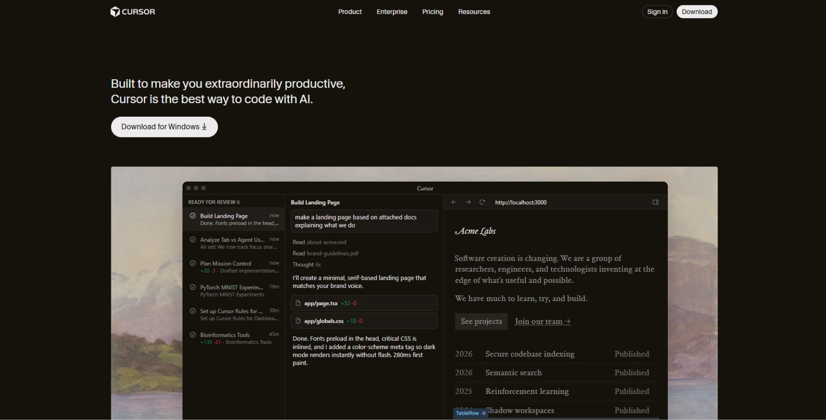Toggle the checkmark on Bioinformatics Tools task
826x420 pixels.
pyautogui.click(x=192, y=335)
